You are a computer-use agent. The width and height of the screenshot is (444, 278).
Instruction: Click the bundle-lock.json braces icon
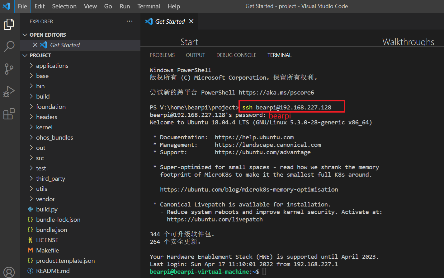click(x=30, y=220)
